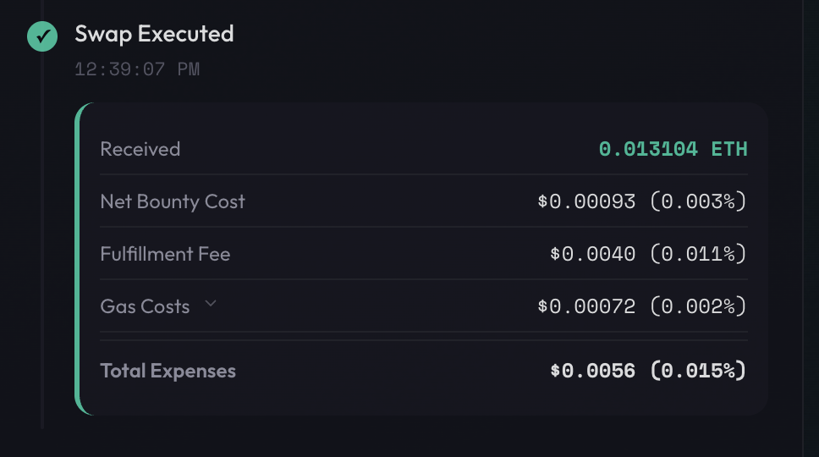Screen dimensions: 819x457
Task: Select the Fulfillment Fee label
Action: (x=165, y=254)
